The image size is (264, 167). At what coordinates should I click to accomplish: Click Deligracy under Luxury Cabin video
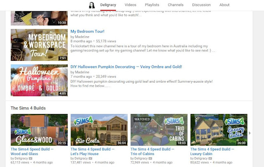(201, 158)
